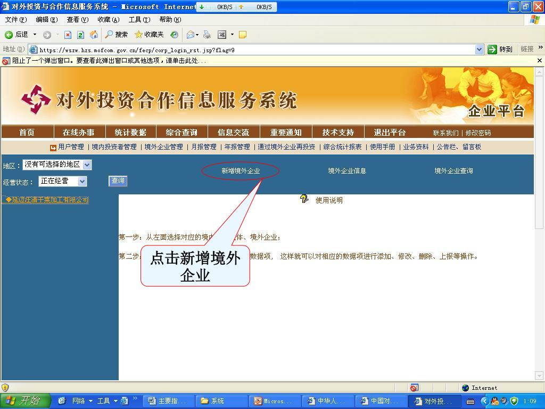This screenshot has width=545, height=409.
Task: Click the 使用说明 help question icon
Action: coord(304,199)
